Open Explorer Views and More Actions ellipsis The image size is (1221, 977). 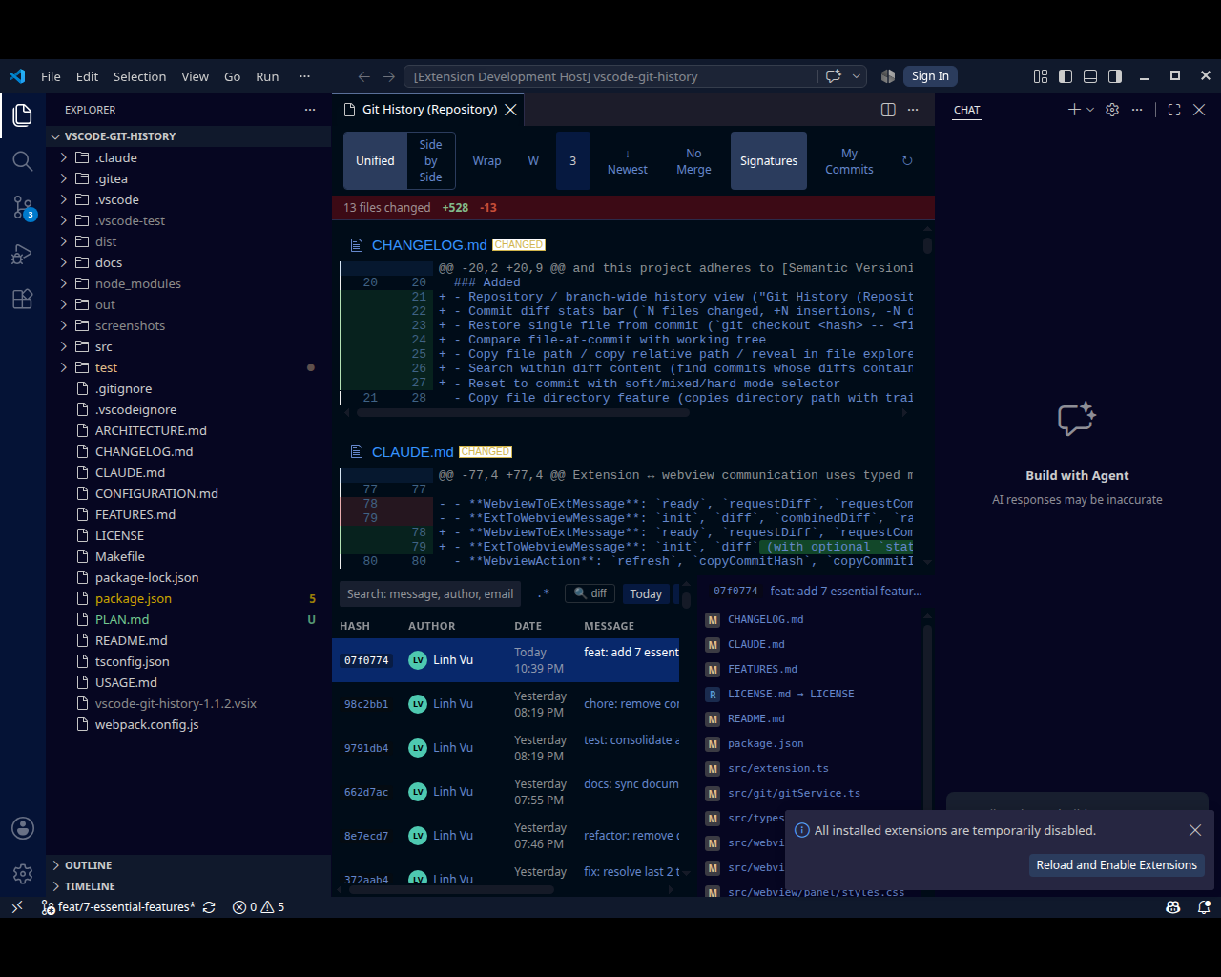[x=310, y=110]
